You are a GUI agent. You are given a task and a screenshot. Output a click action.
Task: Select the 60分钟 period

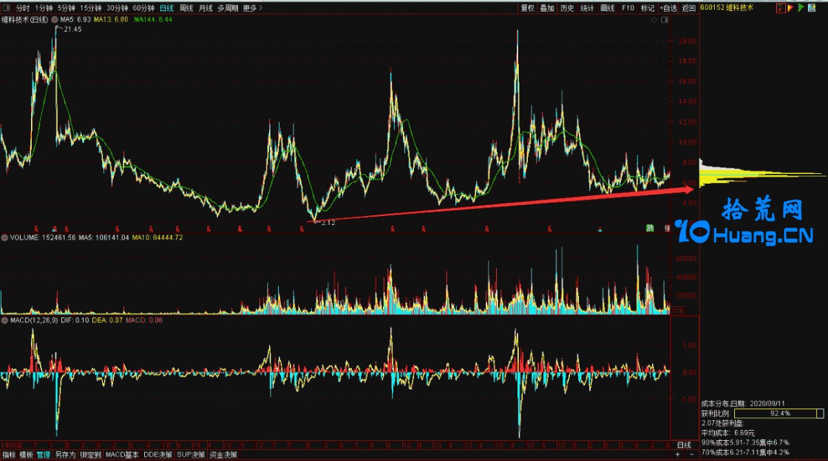pos(144,8)
